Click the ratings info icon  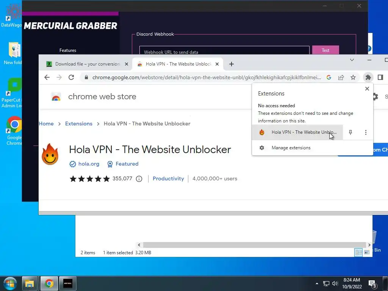point(139,179)
